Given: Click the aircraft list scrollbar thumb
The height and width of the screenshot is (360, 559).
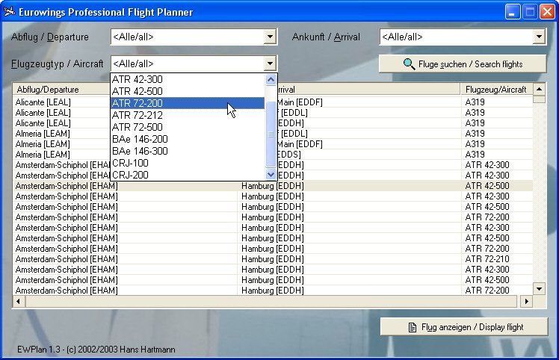Looking at the screenshot, I should pyautogui.click(x=271, y=134).
